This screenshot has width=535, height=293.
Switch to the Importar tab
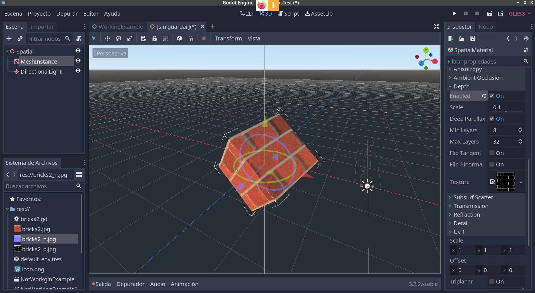[x=42, y=26]
